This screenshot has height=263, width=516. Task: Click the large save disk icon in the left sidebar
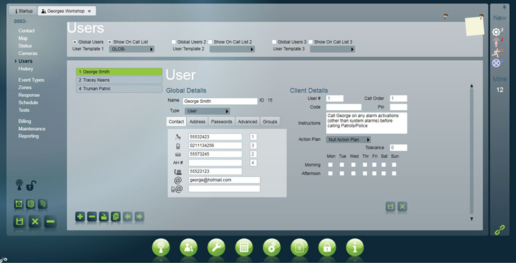pos(19,221)
